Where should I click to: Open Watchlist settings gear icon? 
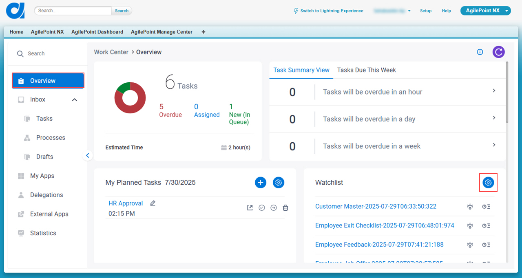coord(488,183)
